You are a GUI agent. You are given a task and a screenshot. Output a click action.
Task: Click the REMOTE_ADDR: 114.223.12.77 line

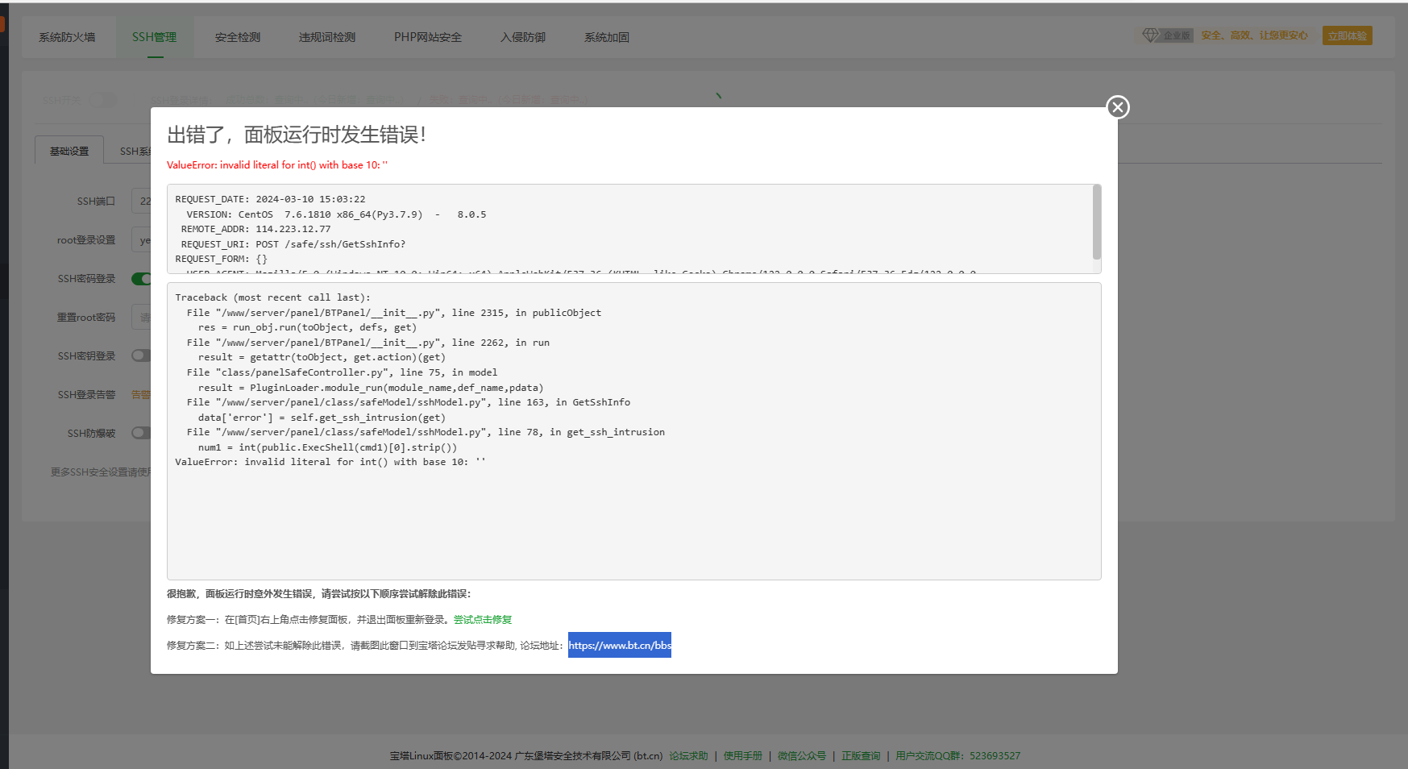coord(255,229)
